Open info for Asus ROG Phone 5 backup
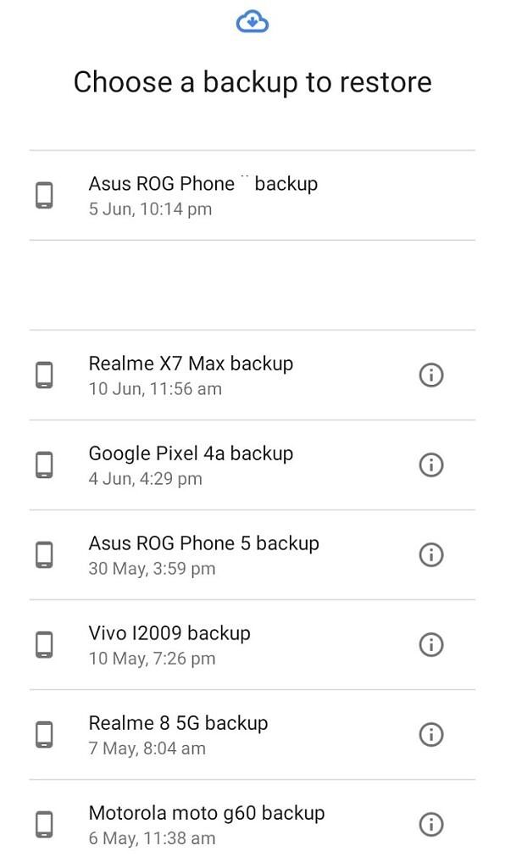Viewport: 505px width, 868px height. tap(430, 554)
